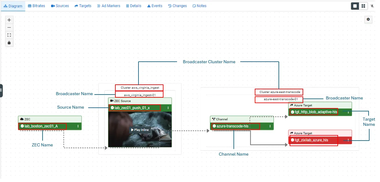Zoom out of the diagram with minus button

tap(9, 28)
